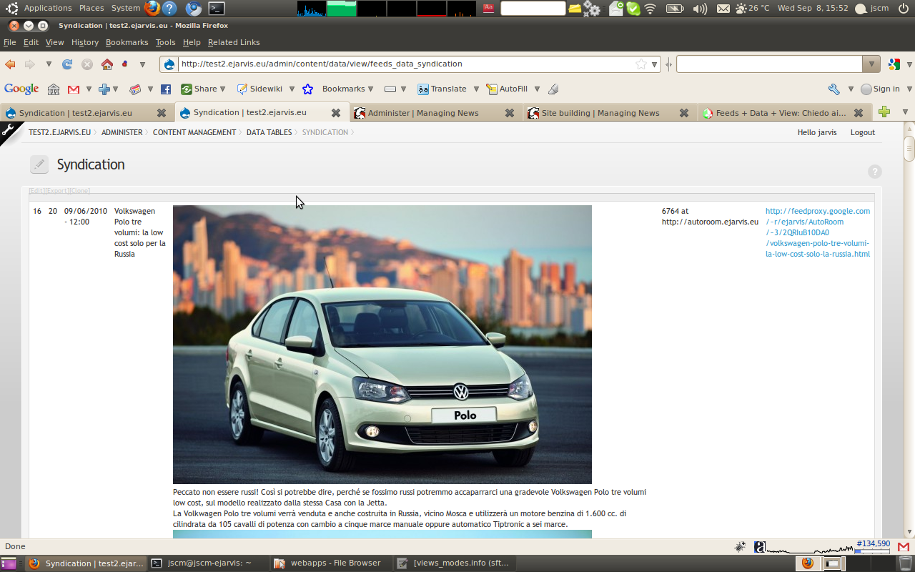Click the Google search engine icon

tap(894, 64)
